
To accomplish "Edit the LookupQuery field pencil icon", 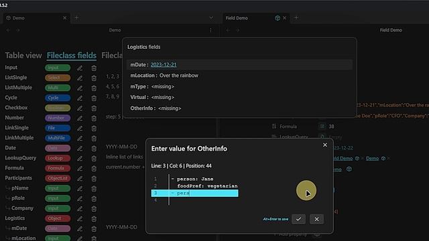I will coord(80,159).
